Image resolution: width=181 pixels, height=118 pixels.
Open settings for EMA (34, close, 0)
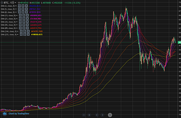(24, 22)
